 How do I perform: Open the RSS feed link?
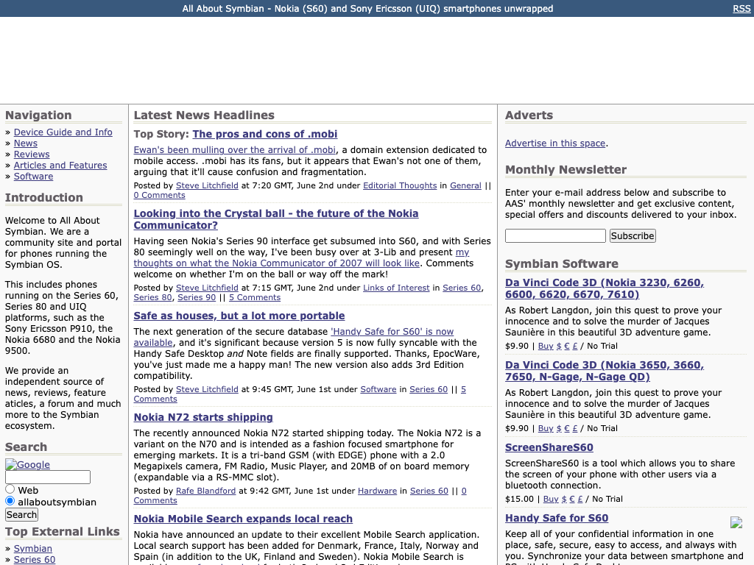[x=741, y=9]
